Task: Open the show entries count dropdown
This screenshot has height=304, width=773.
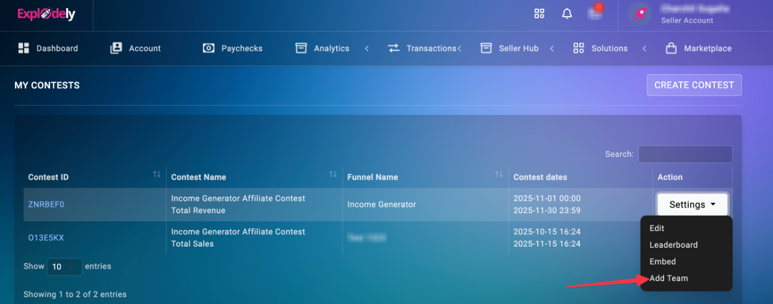Action: coord(64,267)
